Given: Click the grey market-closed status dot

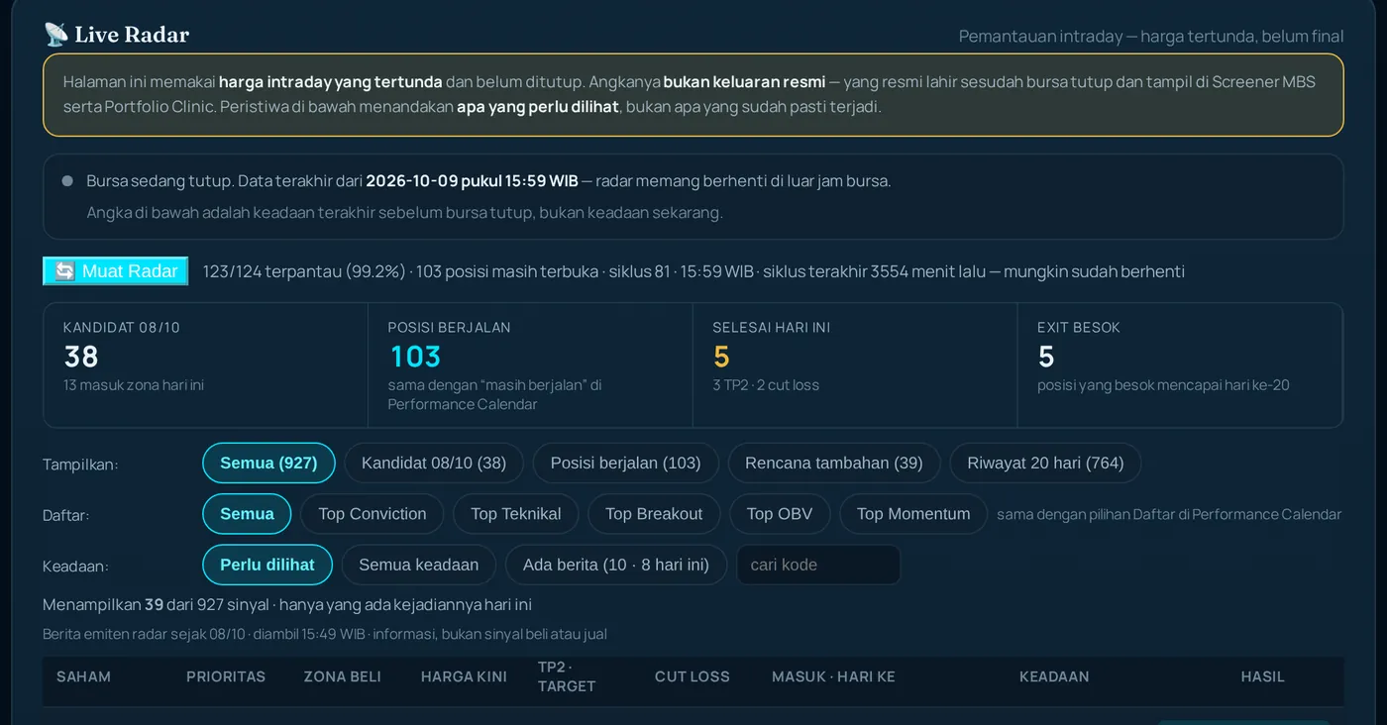Looking at the screenshot, I should (x=67, y=181).
